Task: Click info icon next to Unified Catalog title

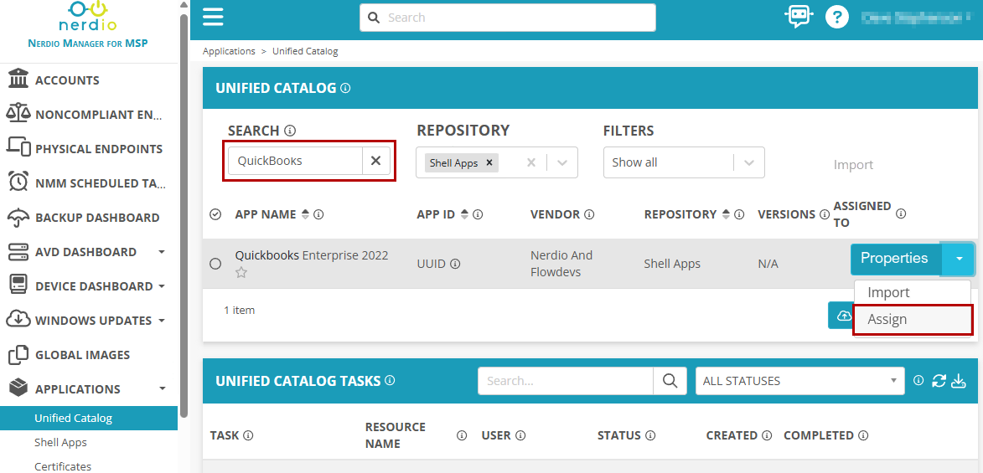Action: tap(344, 89)
